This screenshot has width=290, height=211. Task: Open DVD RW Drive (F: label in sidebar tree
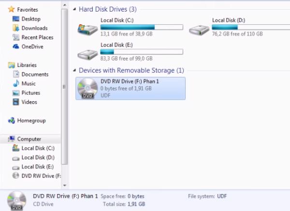click(41, 176)
